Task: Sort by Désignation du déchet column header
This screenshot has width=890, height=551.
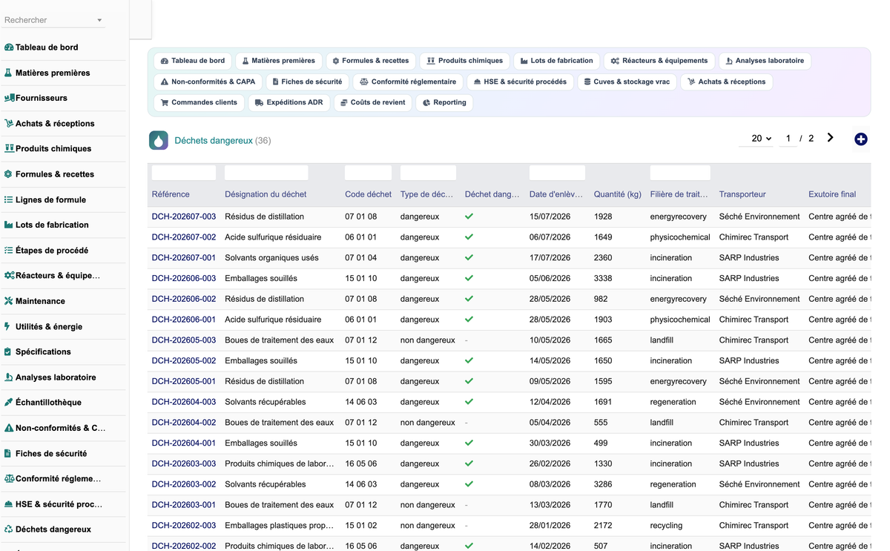Action: [x=266, y=194]
